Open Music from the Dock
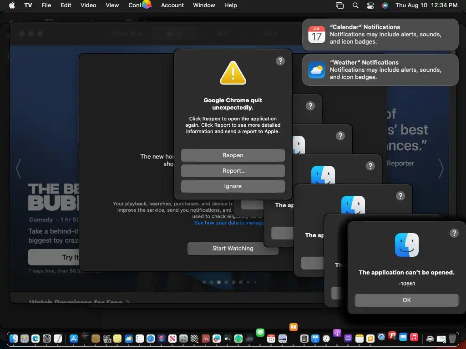 414,337
